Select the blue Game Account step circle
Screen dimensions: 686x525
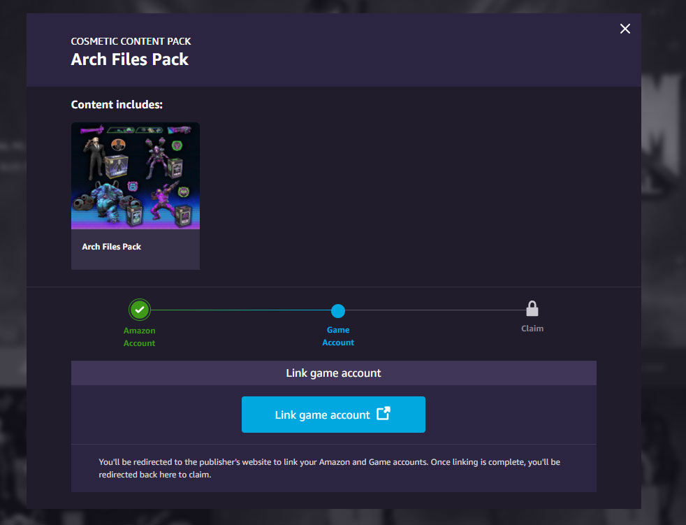point(337,311)
